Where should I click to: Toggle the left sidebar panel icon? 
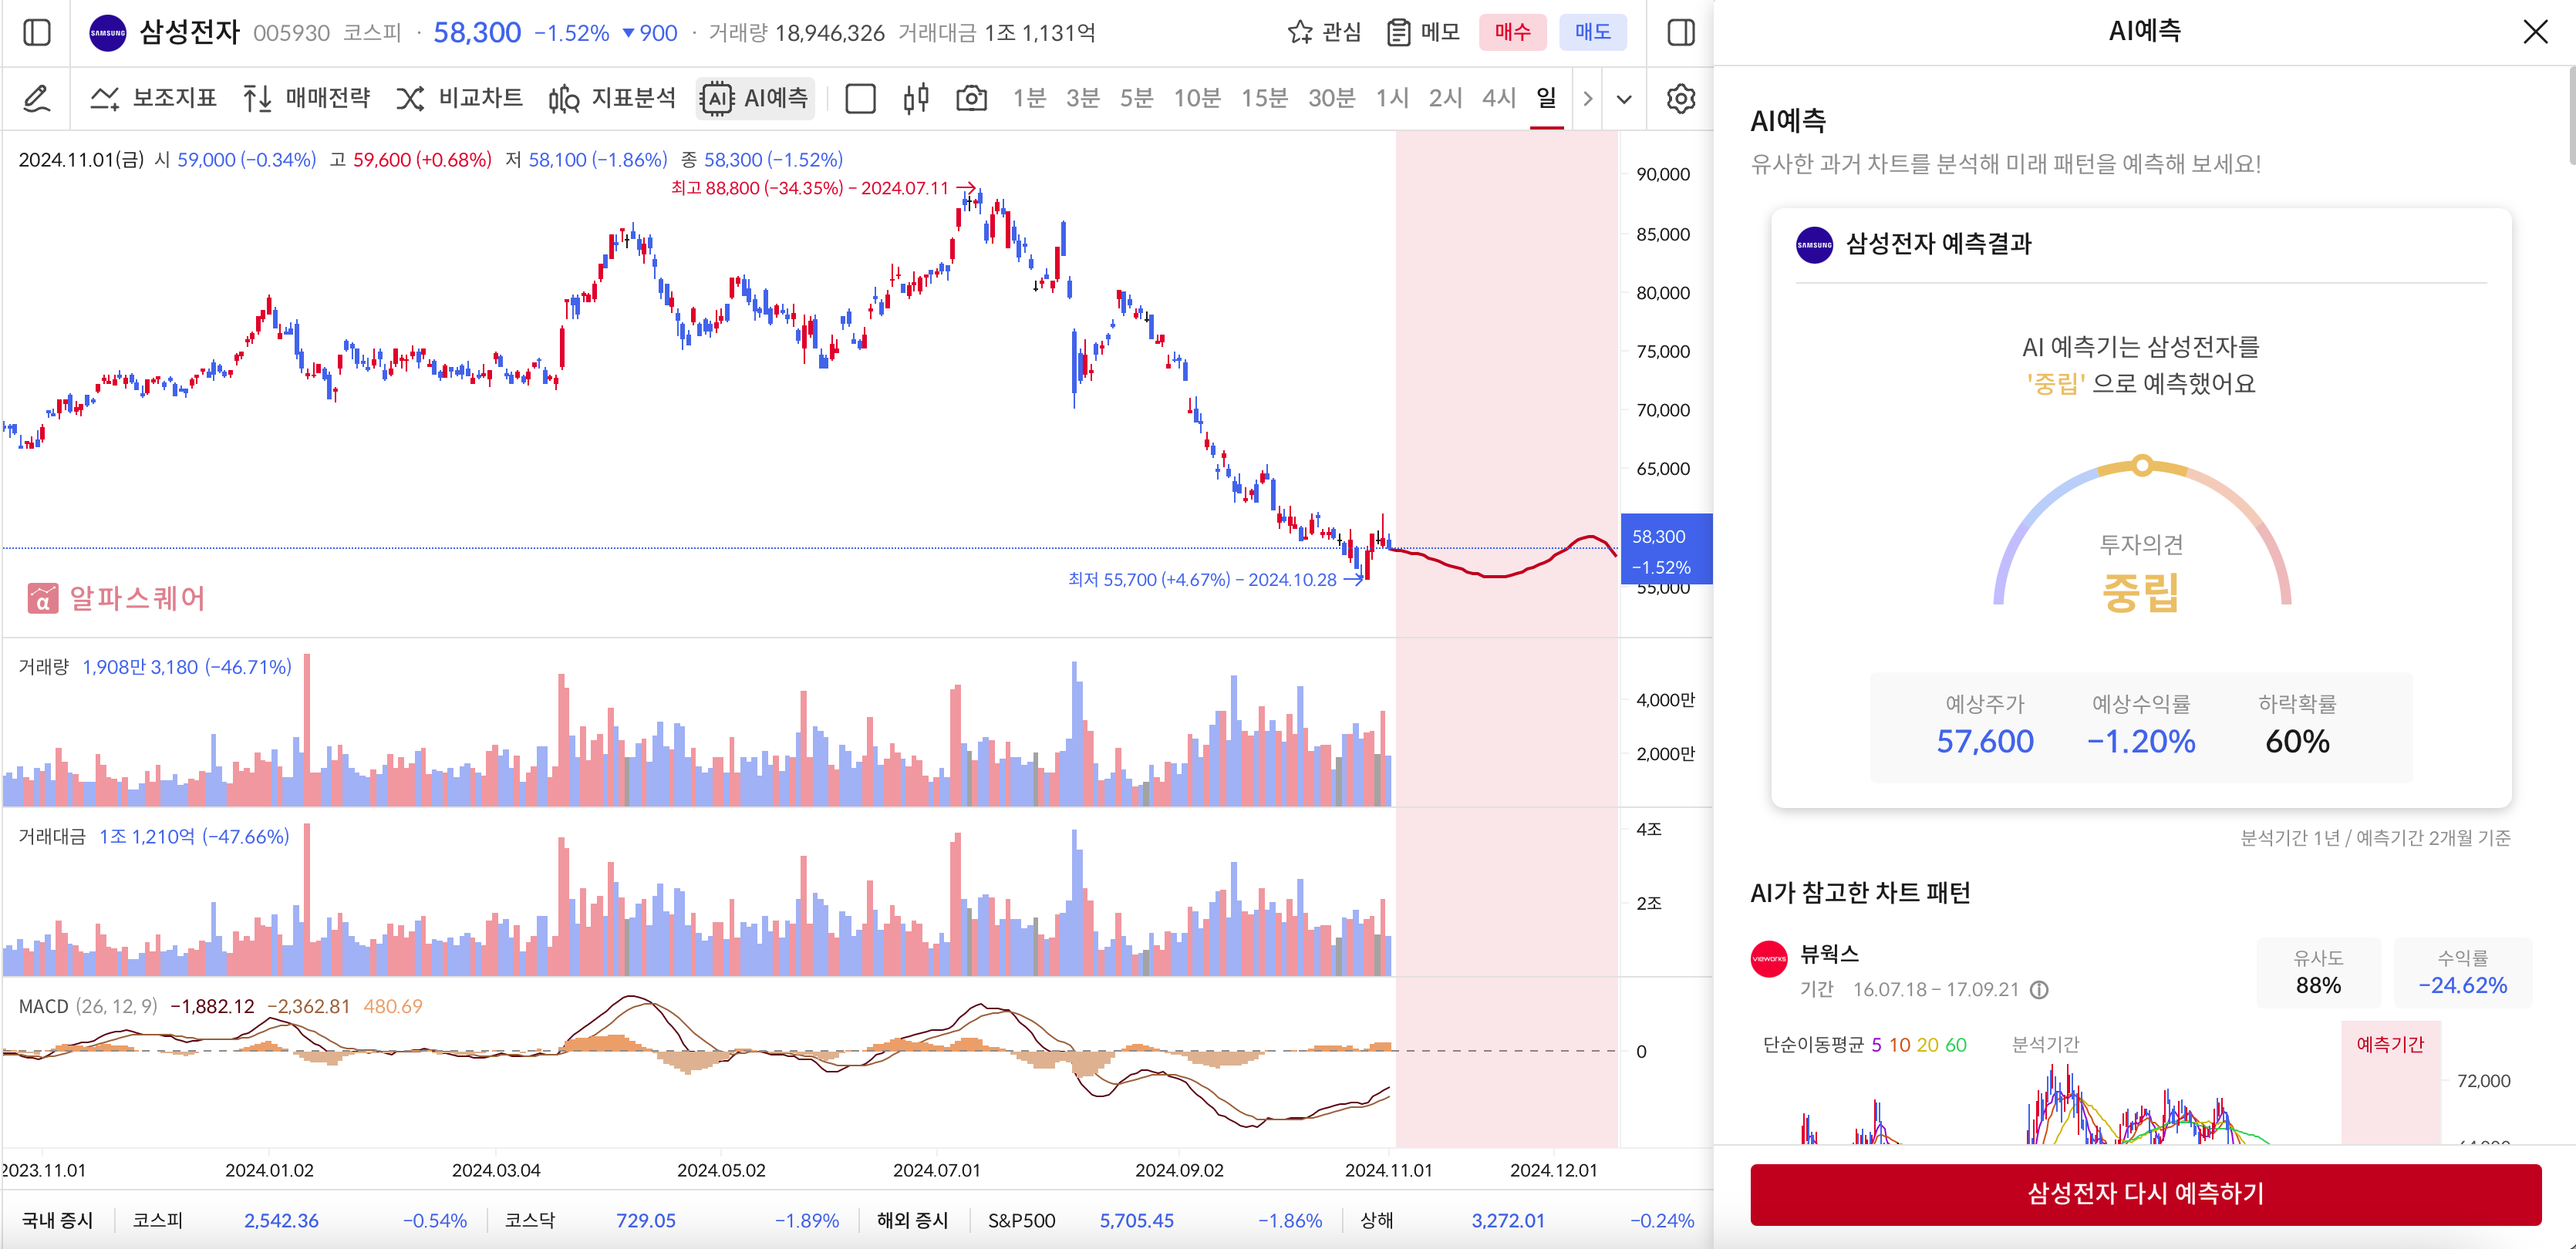37,33
